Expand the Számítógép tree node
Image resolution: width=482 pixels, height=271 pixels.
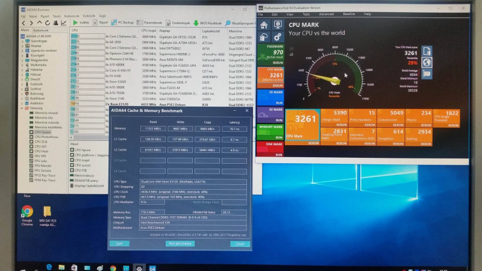click(22, 41)
